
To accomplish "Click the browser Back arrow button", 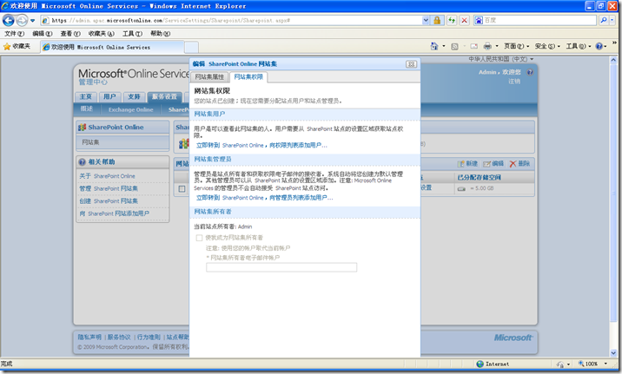I will pos(9,20).
